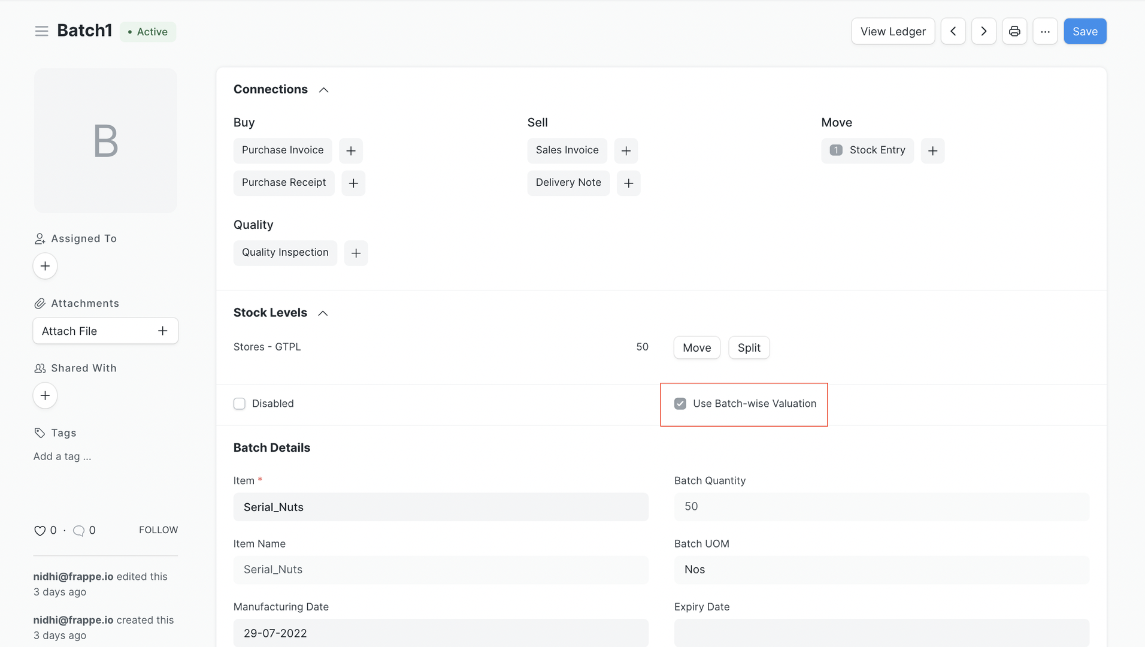This screenshot has width=1145, height=647.
Task: Uncheck Use Batch-wise Valuation checkbox
Action: point(680,404)
